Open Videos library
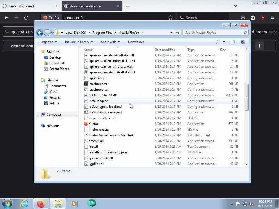This screenshot has width=279, height=209. point(54,103)
